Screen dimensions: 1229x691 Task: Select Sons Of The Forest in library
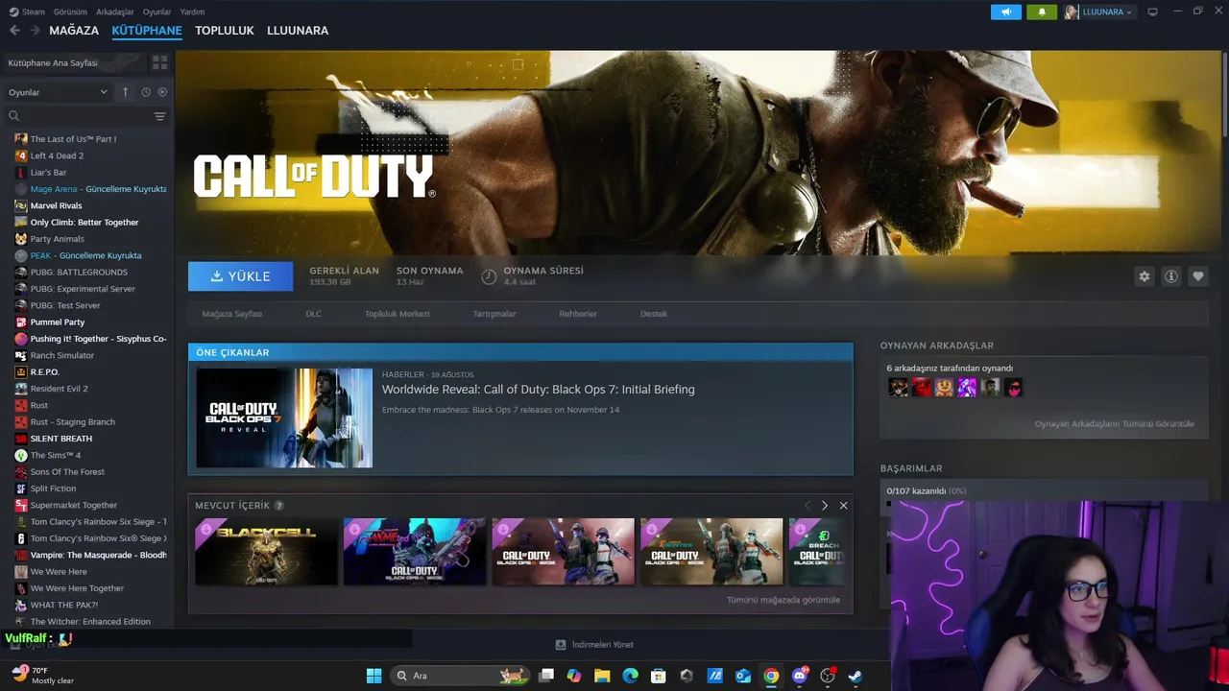67,471
